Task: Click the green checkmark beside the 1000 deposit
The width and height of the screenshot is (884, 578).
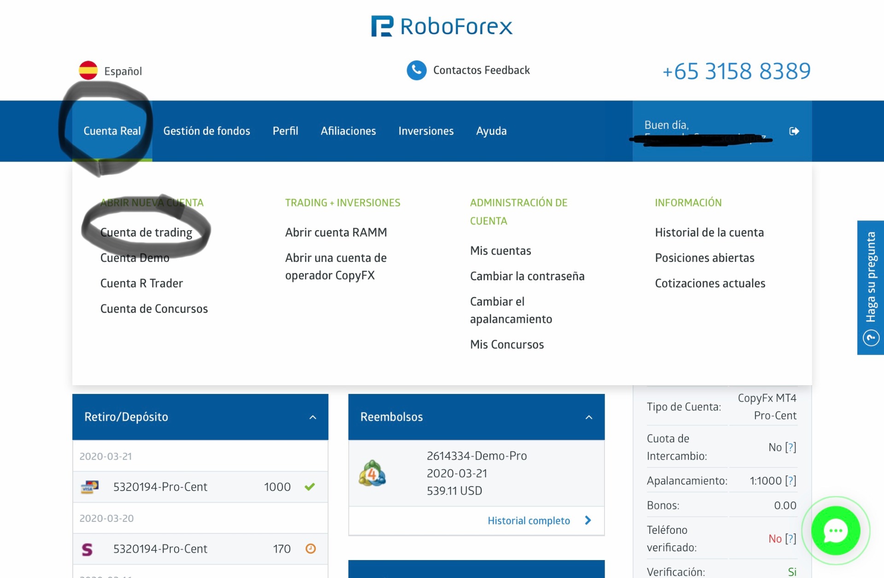Action: [310, 486]
